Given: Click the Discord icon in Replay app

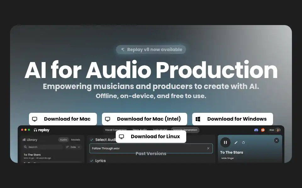Looking at the screenshot, I should tap(256, 130).
